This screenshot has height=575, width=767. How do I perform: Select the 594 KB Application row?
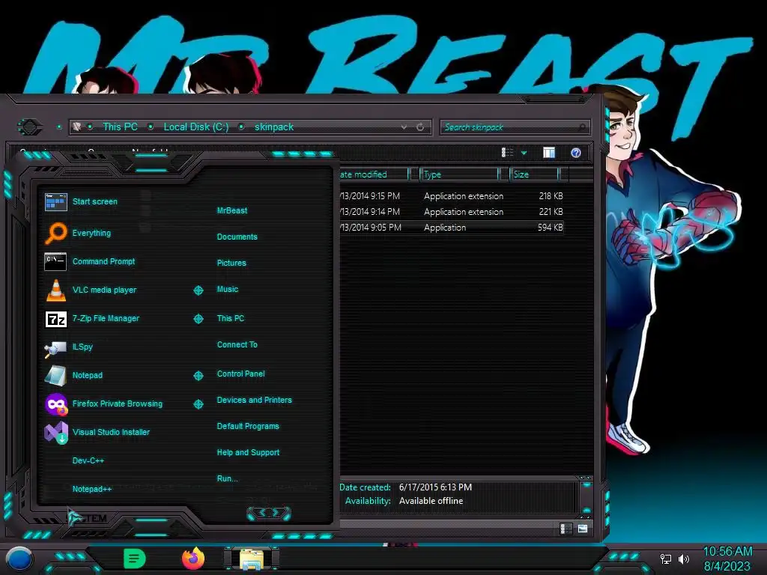click(451, 228)
